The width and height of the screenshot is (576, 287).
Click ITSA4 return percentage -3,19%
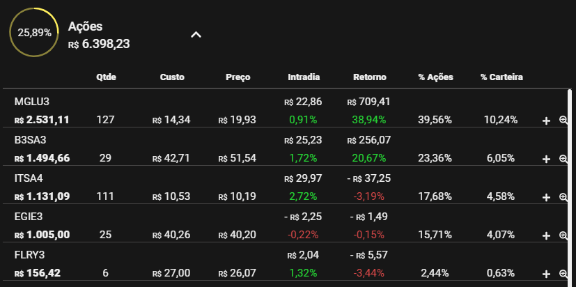click(x=369, y=196)
